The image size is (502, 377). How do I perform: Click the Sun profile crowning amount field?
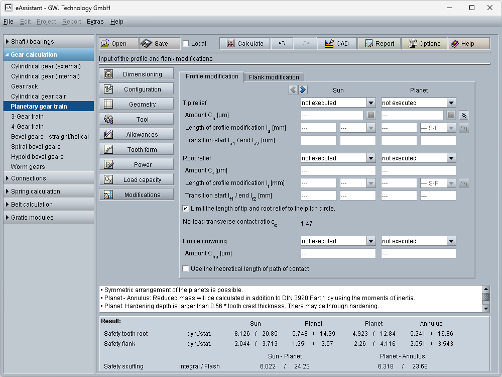tap(338, 254)
